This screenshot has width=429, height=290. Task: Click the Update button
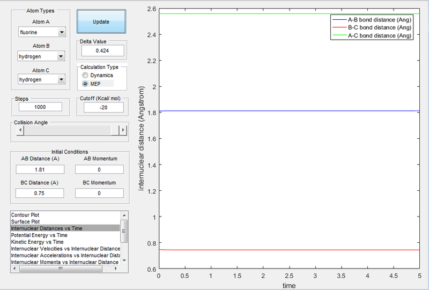click(x=101, y=21)
